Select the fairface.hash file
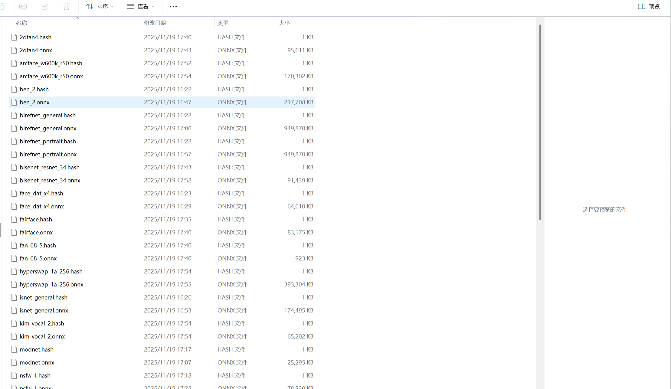 (36, 219)
